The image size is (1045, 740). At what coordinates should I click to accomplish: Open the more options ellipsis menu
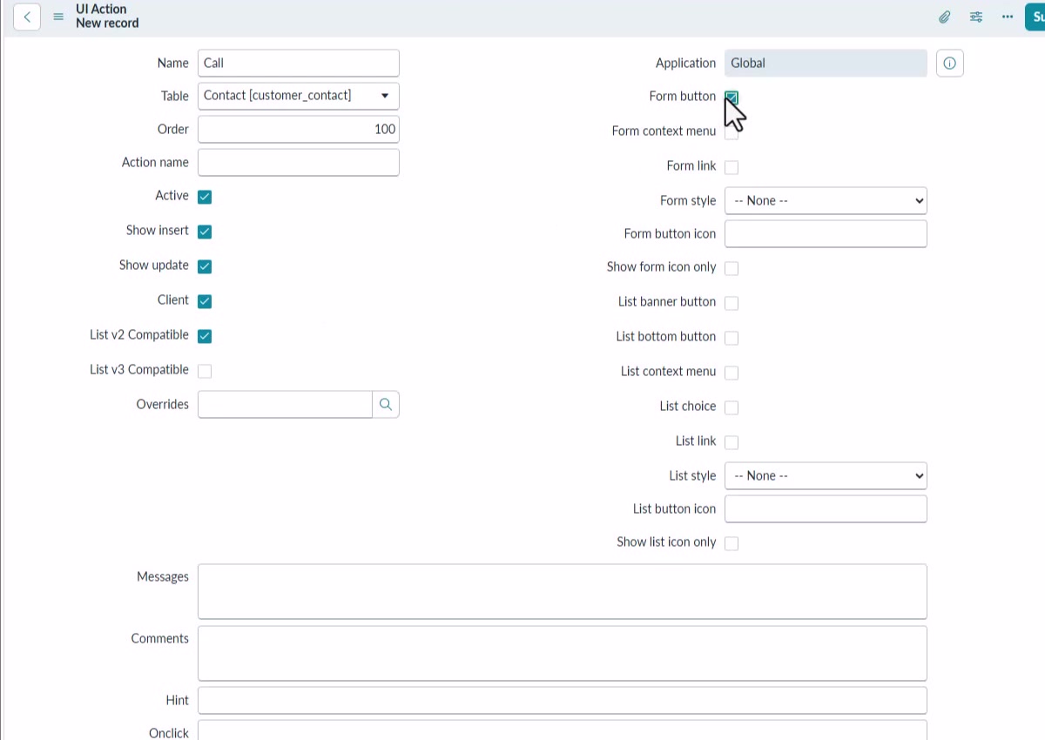click(x=1008, y=17)
